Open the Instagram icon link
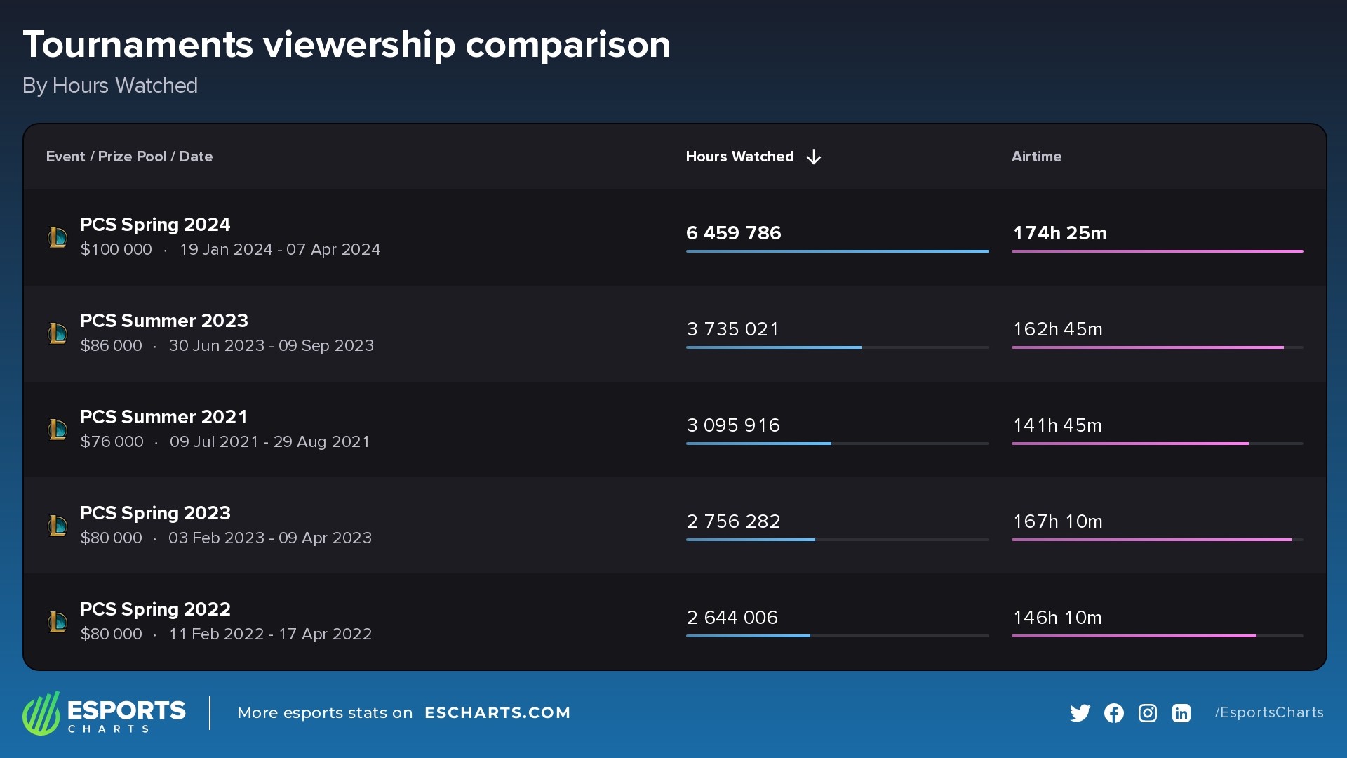1347x758 pixels. tap(1147, 713)
